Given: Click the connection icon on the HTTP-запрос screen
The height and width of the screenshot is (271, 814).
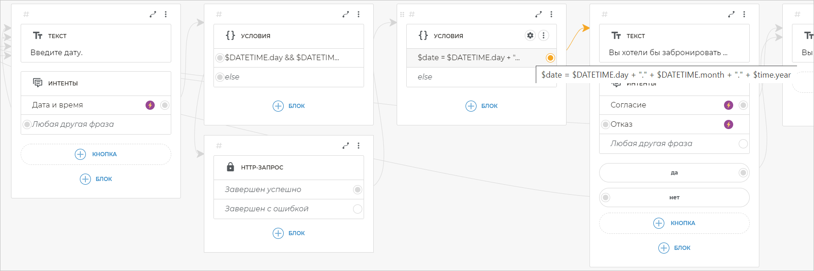Looking at the screenshot, I should (x=346, y=146).
